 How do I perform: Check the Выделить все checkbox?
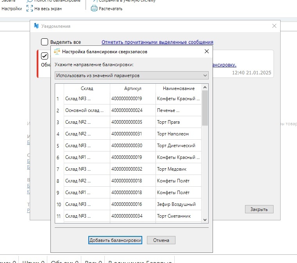point(45,42)
